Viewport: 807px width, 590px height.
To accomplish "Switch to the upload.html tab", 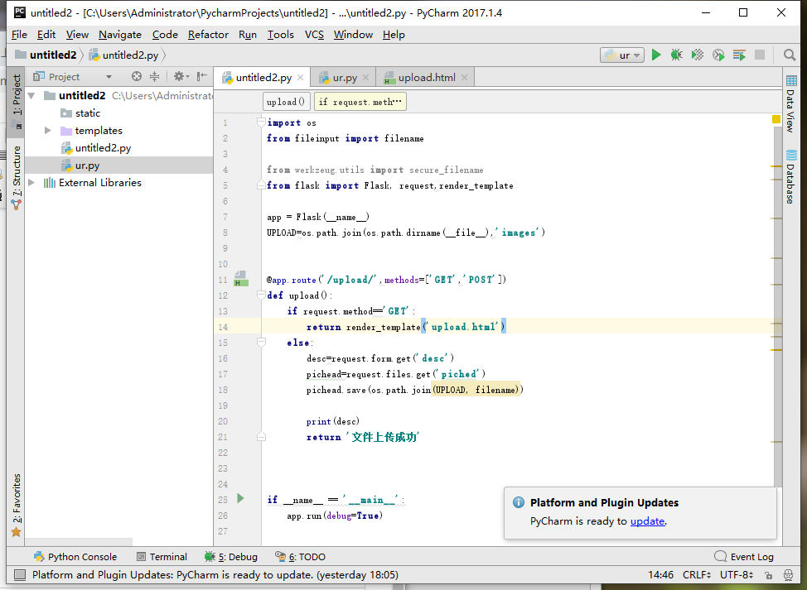I will pos(427,78).
